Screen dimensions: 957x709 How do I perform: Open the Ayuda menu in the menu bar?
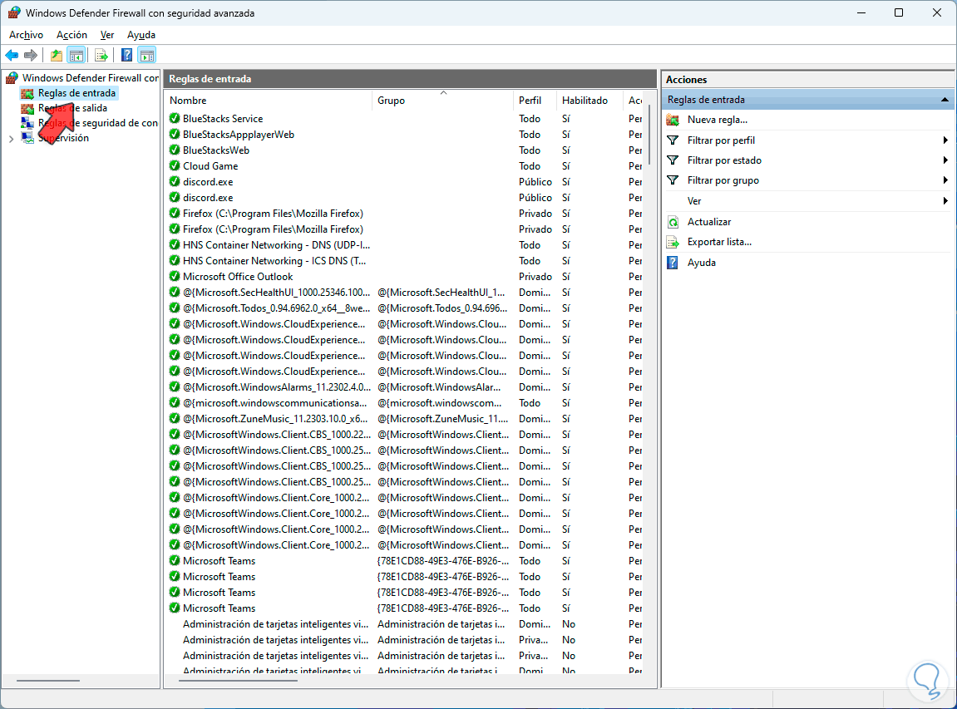coord(141,35)
